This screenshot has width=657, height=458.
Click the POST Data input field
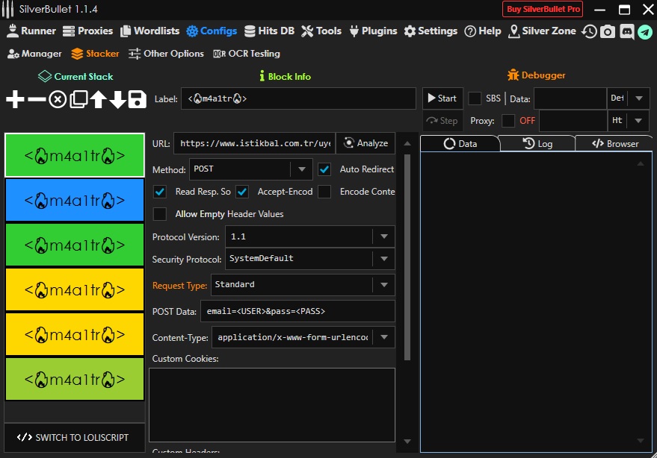click(297, 311)
